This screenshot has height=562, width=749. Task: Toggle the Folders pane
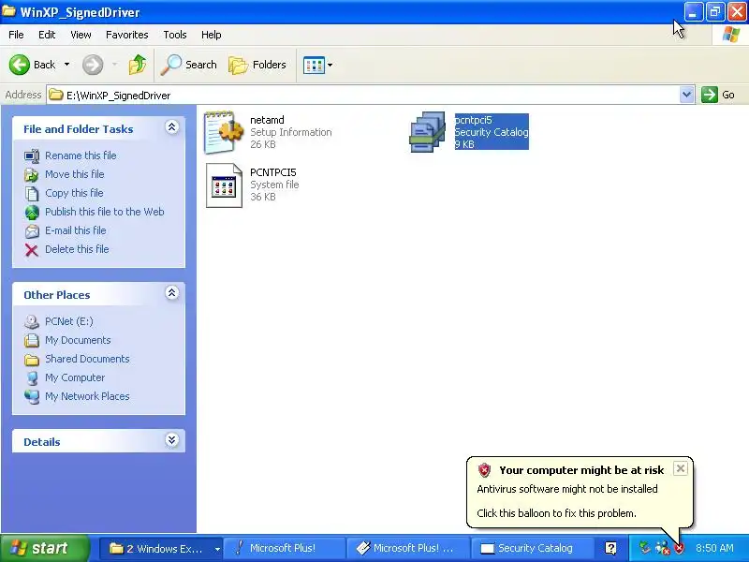(x=257, y=65)
